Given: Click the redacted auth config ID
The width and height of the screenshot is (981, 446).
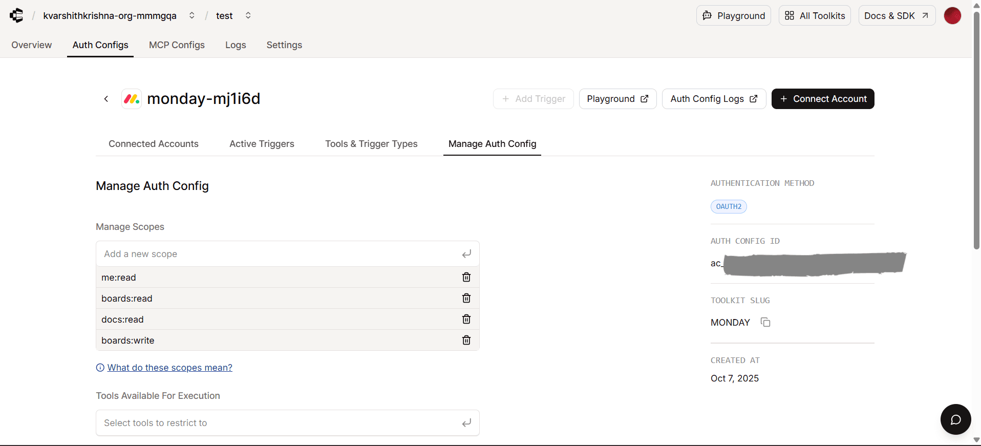Looking at the screenshot, I should [x=808, y=264].
